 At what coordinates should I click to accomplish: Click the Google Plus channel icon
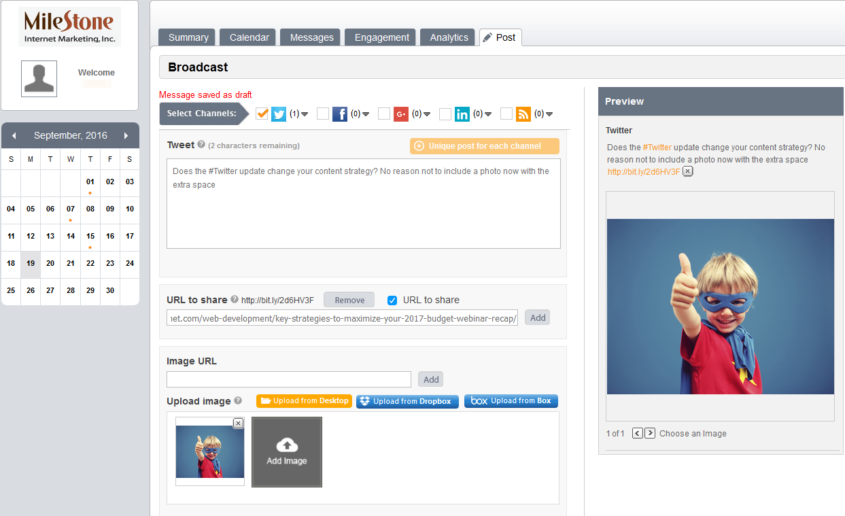pos(401,114)
